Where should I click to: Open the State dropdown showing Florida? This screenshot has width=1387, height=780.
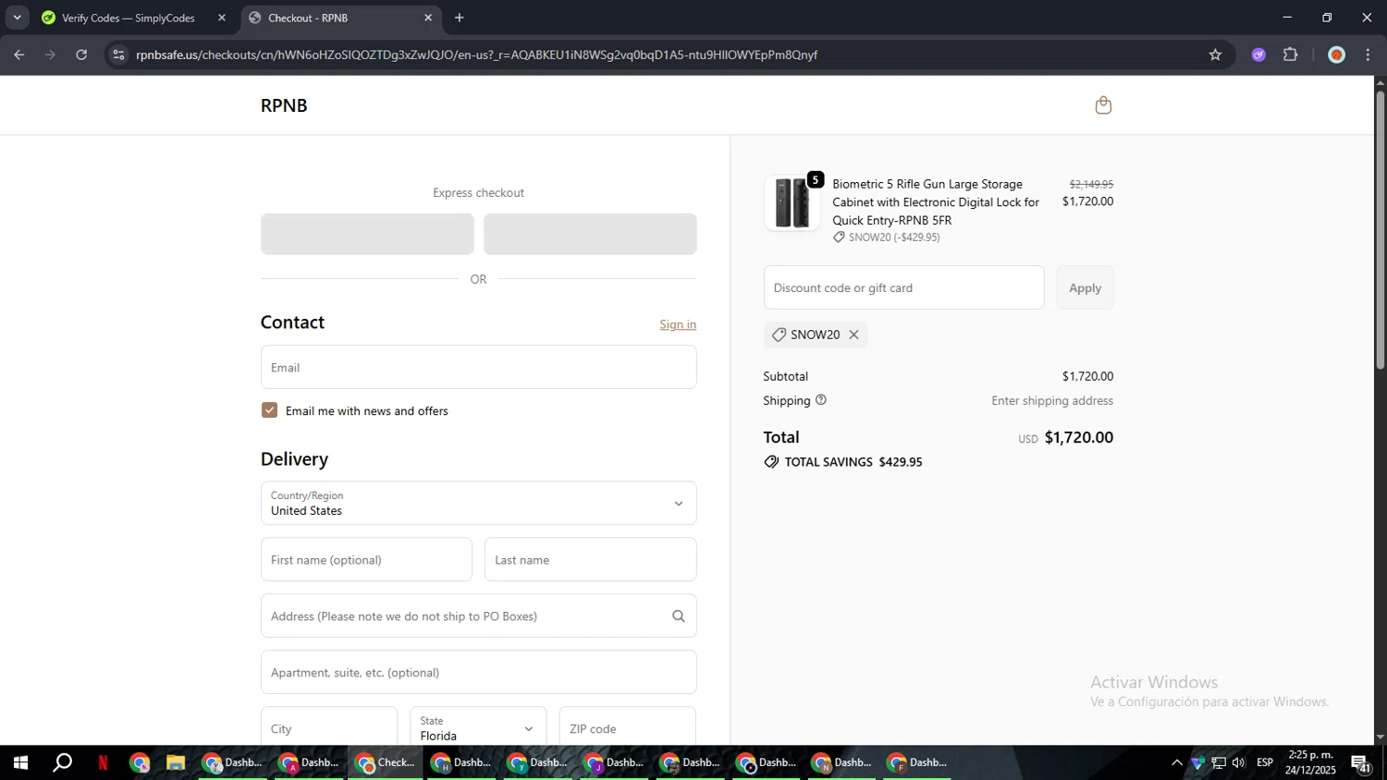click(478, 727)
